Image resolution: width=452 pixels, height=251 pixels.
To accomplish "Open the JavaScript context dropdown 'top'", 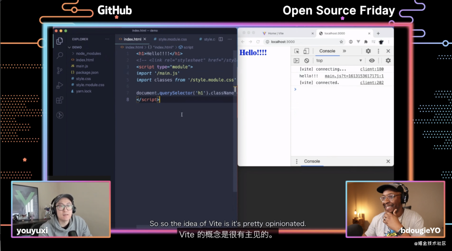I will 339,61.
